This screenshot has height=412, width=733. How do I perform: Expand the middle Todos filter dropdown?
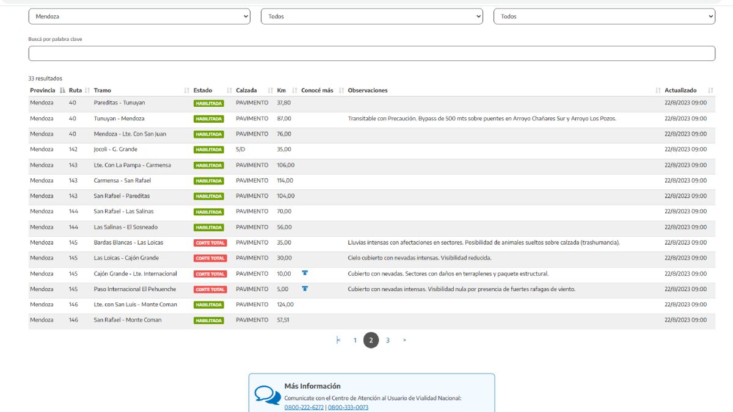(372, 16)
